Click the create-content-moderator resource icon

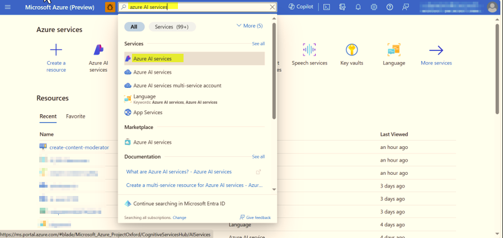[x=43, y=147]
